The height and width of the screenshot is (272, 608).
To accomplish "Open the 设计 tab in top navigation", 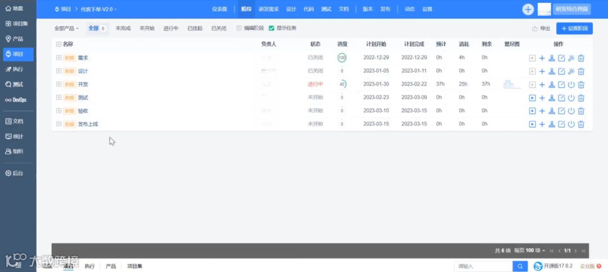I will coord(291,9).
